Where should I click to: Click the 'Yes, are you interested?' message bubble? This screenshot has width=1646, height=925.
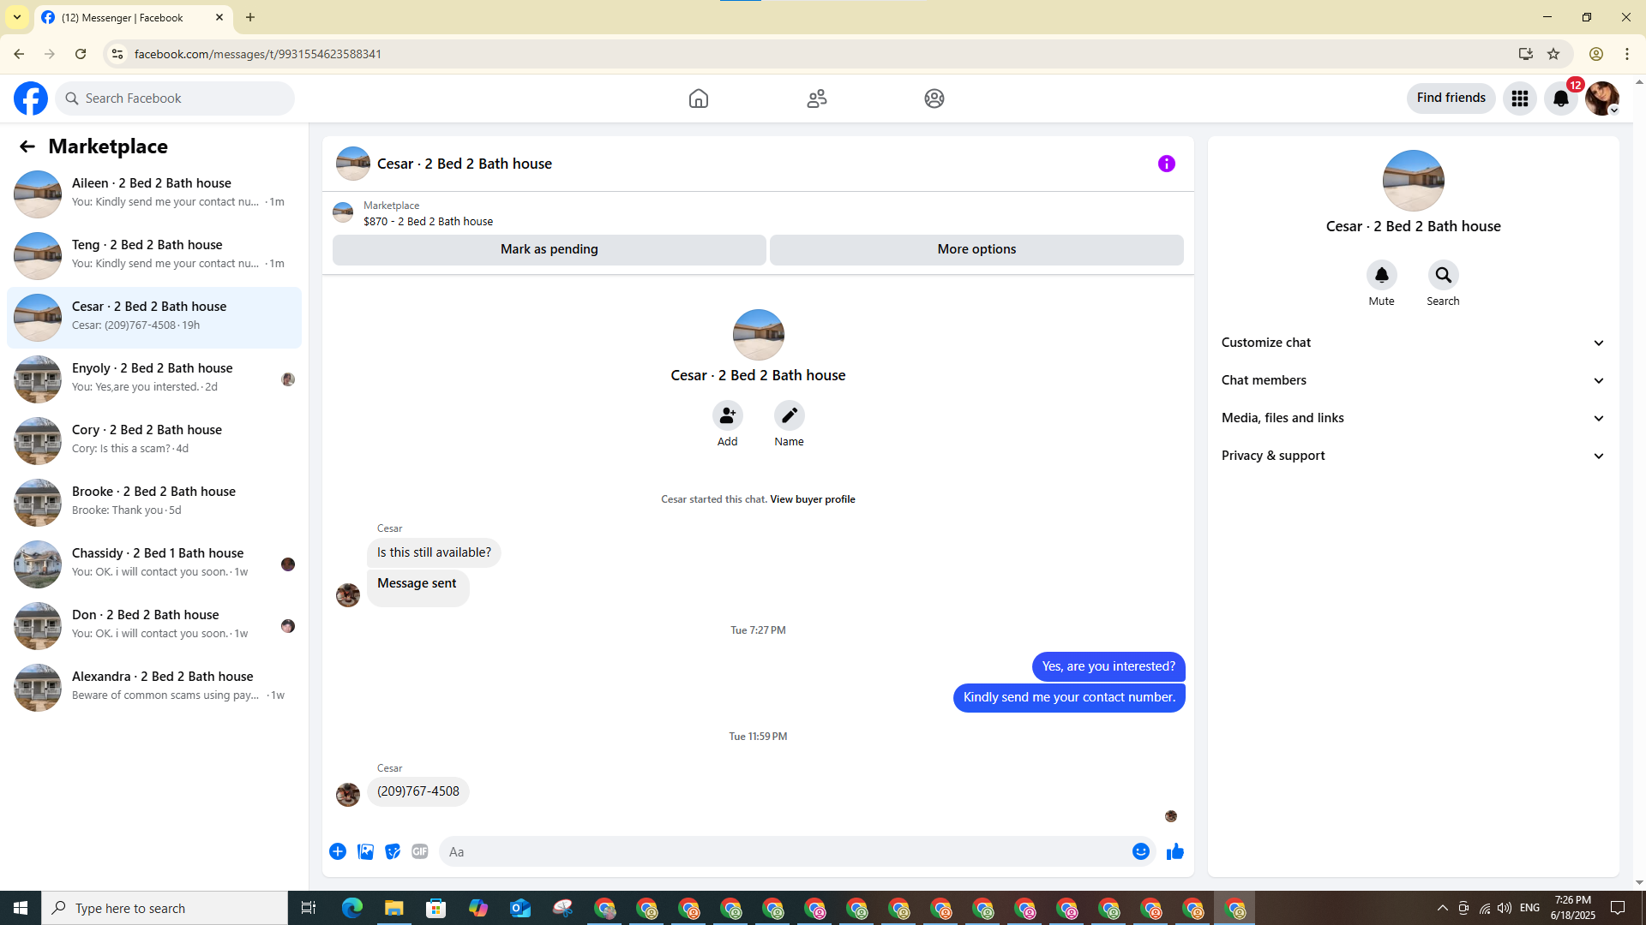click(x=1108, y=666)
